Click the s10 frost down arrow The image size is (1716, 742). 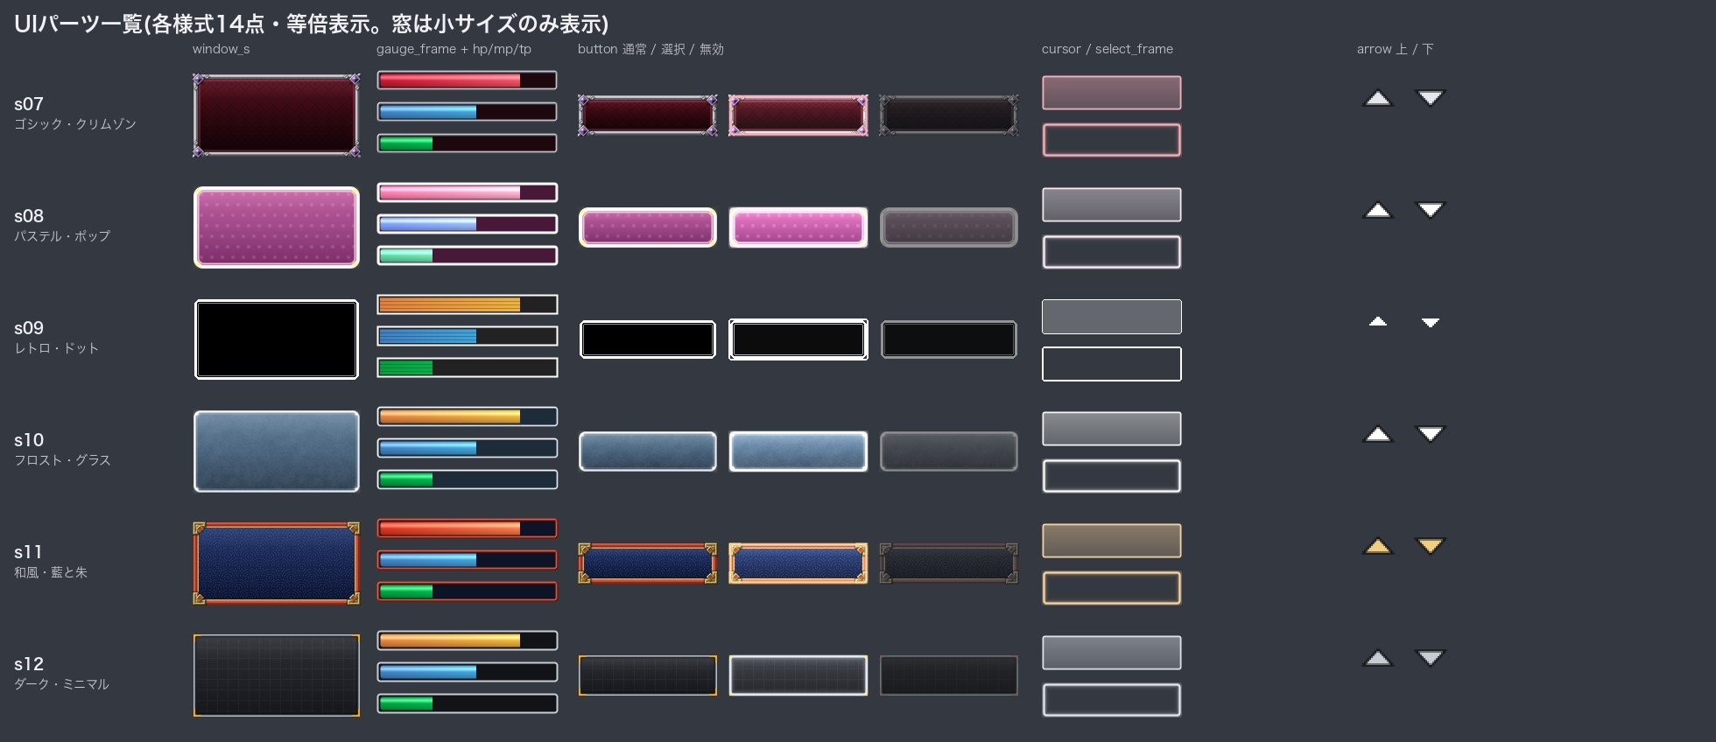point(1431,434)
